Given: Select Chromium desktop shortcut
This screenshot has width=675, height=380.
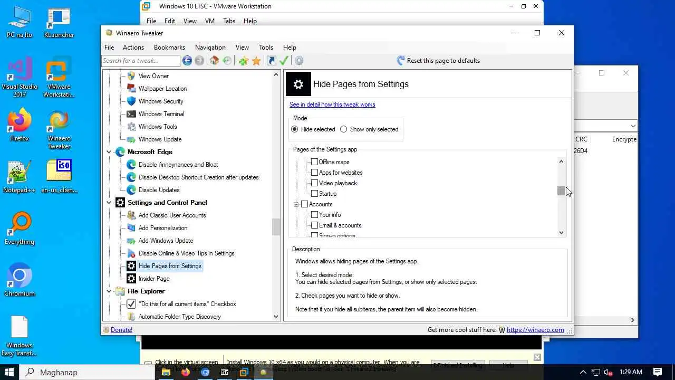Looking at the screenshot, I should tap(20, 280).
